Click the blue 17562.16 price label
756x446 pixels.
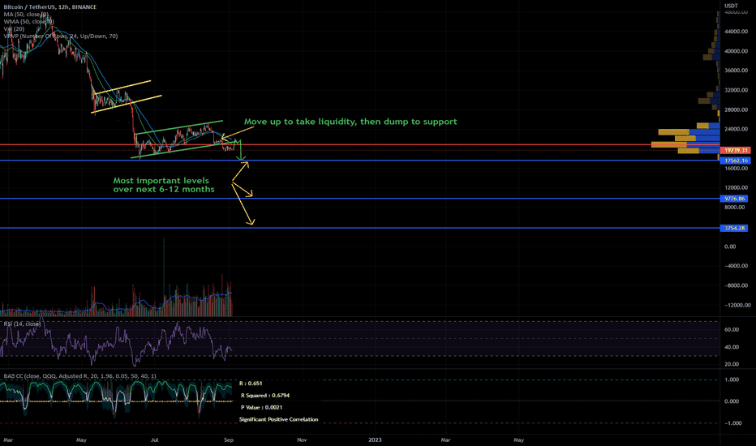point(735,161)
